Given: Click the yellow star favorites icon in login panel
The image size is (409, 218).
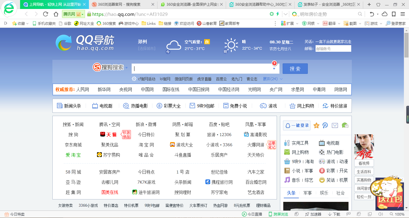Looking at the screenshot, I should click(x=316, y=126).
